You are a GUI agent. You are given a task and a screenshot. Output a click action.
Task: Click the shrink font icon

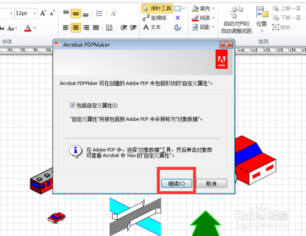pos(52,13)
